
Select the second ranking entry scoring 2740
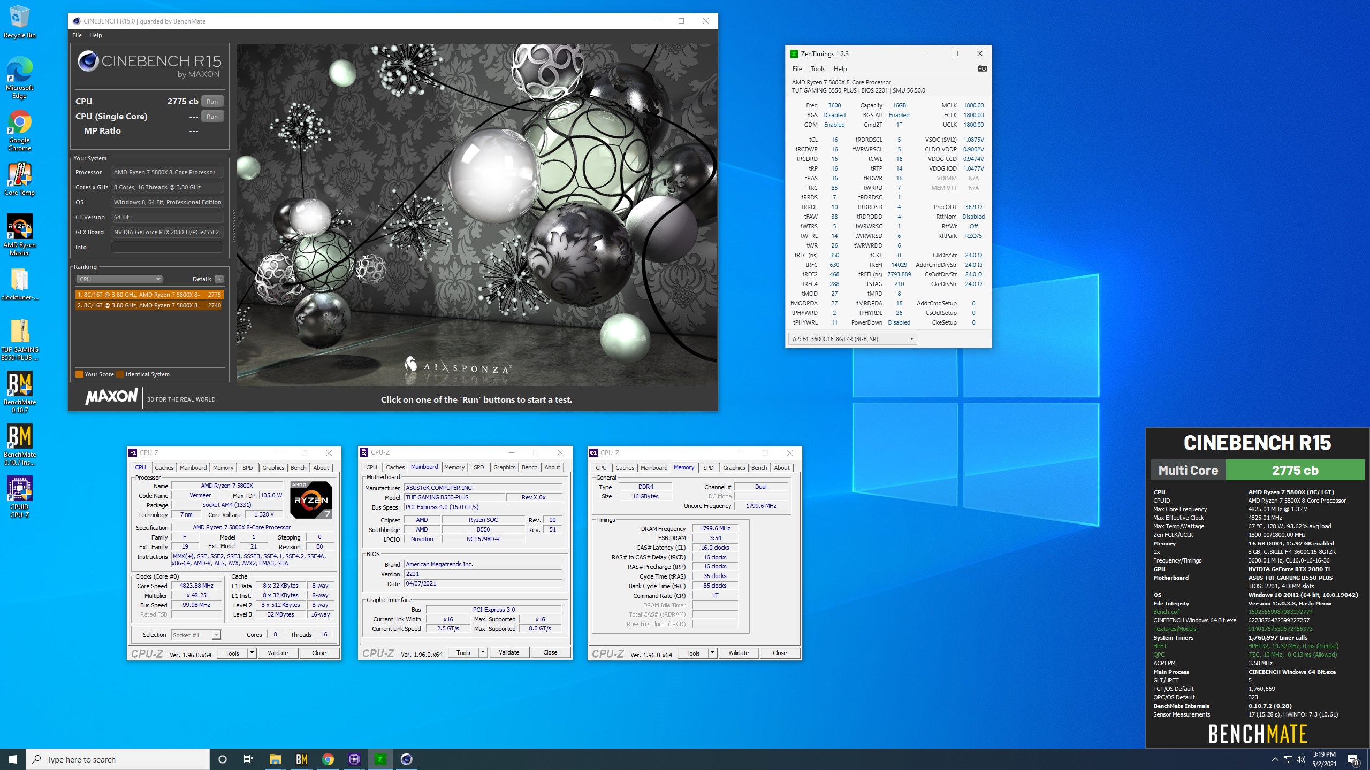(x=149, y=305)
